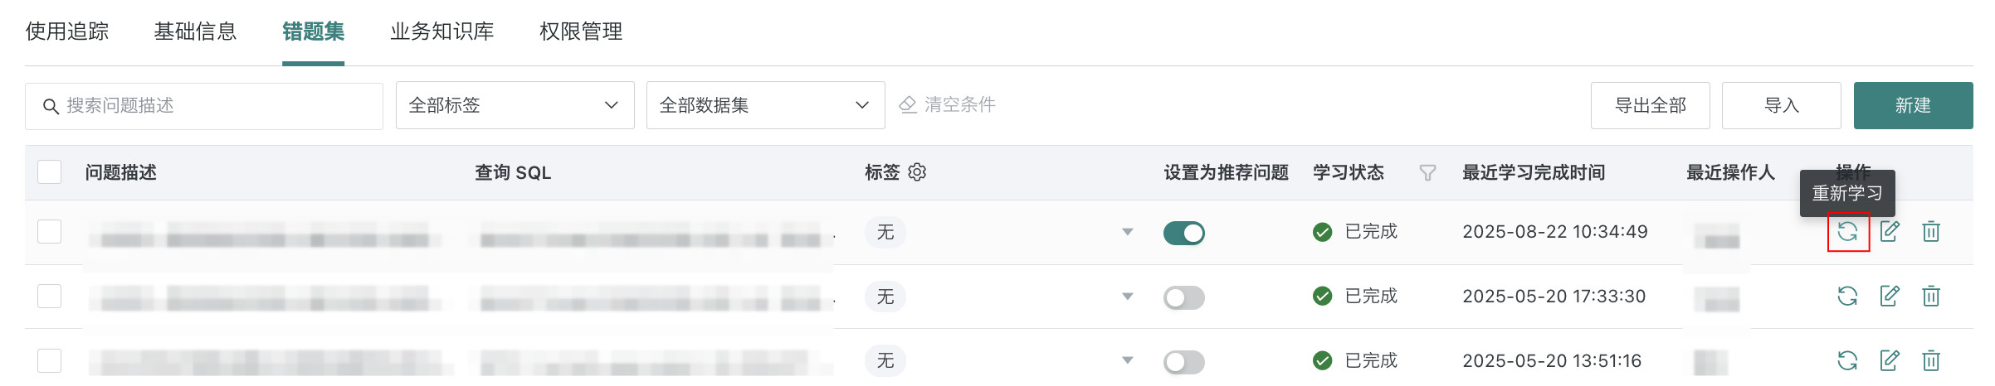Click relearn icon in first row
Image resolution: width=1995 pixels, height=386 pixels.
(x=1847, y=232)
